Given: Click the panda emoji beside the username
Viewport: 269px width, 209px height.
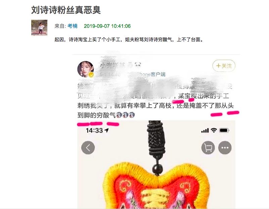Looking at the screenshot, I should [x=138, y=65].
